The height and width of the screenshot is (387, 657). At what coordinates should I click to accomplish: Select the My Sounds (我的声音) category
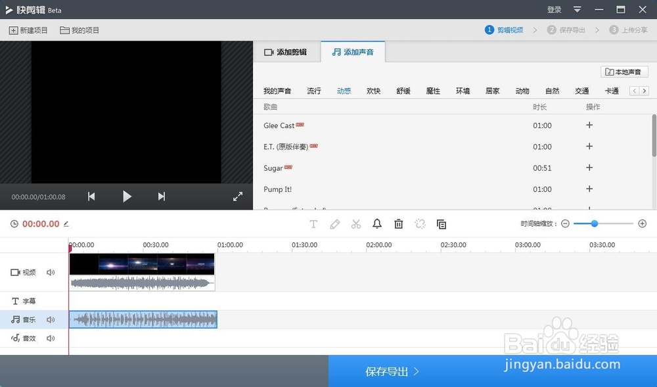click(277, 91)
